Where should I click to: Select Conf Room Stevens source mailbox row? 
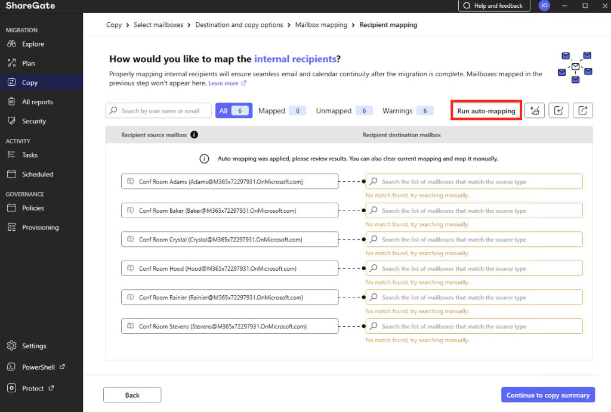230,326
